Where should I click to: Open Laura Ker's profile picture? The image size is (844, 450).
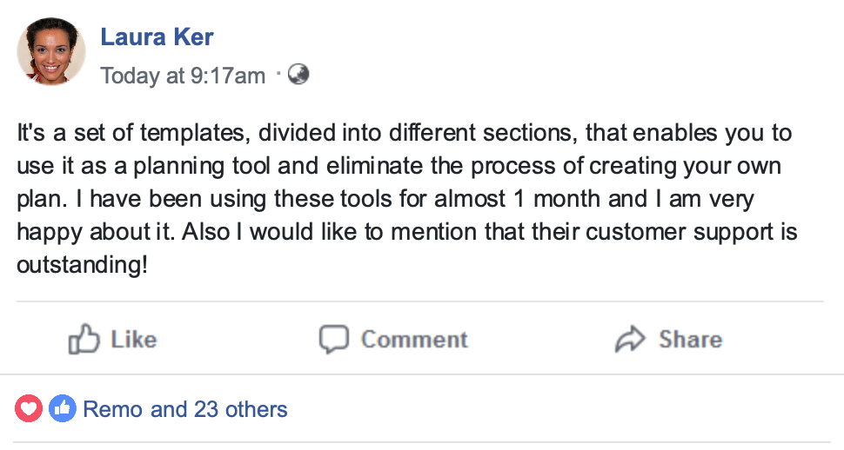51,51
